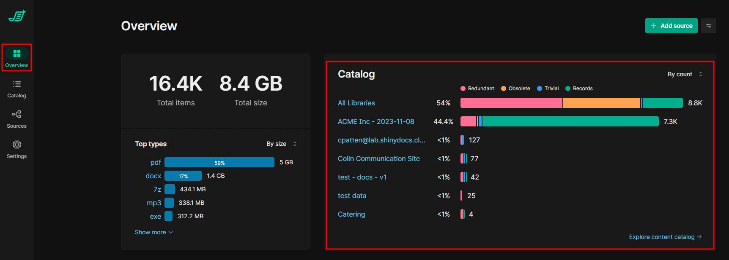
Task: Toggle the Records legend item
Action: click(579, 88)
